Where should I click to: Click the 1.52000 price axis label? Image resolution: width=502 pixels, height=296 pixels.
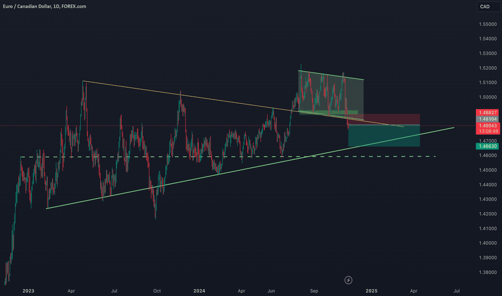(x=488, y=68)
